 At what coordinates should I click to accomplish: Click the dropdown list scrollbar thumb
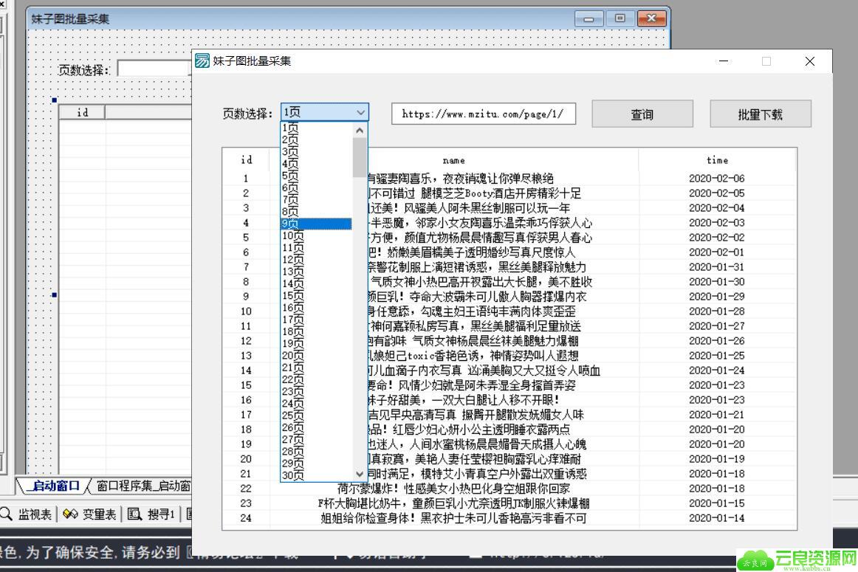360,157
